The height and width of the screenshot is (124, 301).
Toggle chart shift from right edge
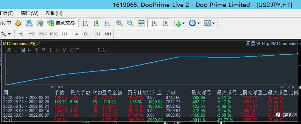click(165, 23)
